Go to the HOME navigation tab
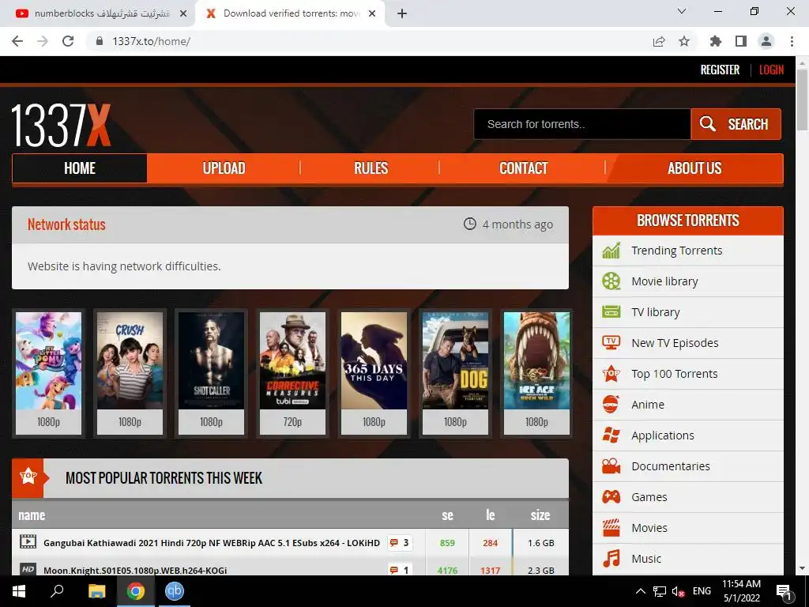Image resolution: width=809 pixels, height=607 pixels. pos(80,168)
